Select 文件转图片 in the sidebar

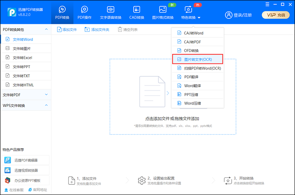[26, 48]
